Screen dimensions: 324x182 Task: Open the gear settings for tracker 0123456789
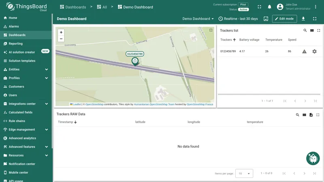(x=314, y=51)
